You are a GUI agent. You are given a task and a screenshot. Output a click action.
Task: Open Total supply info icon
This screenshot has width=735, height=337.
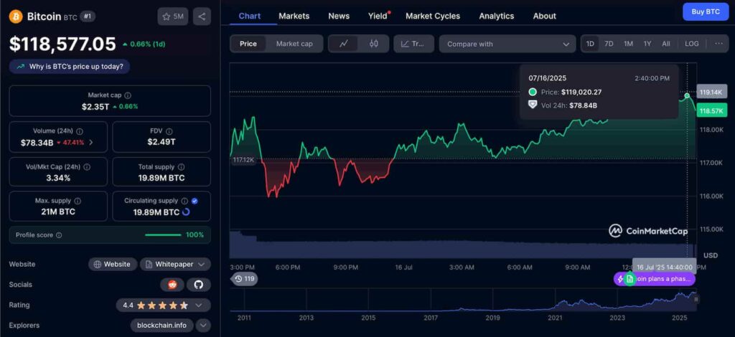[x=182, y=166]
